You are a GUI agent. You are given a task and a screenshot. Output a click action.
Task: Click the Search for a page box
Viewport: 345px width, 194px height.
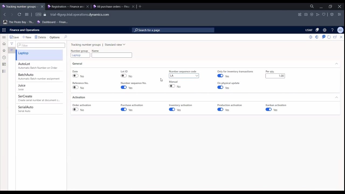click(173, 30)
